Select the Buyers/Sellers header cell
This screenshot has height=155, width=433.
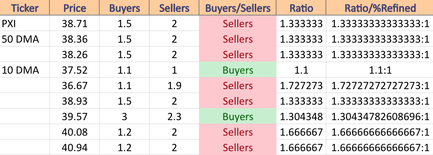point(238,8)
